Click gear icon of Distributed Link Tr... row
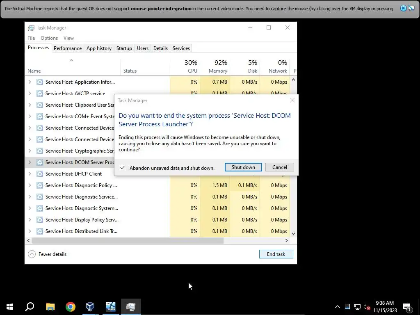 click(x=40, y=231)
